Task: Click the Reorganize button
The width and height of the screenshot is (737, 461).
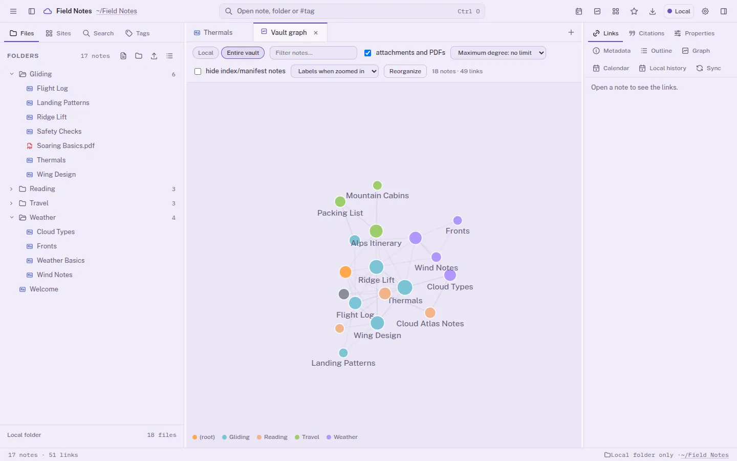Action: pos(405,71)
